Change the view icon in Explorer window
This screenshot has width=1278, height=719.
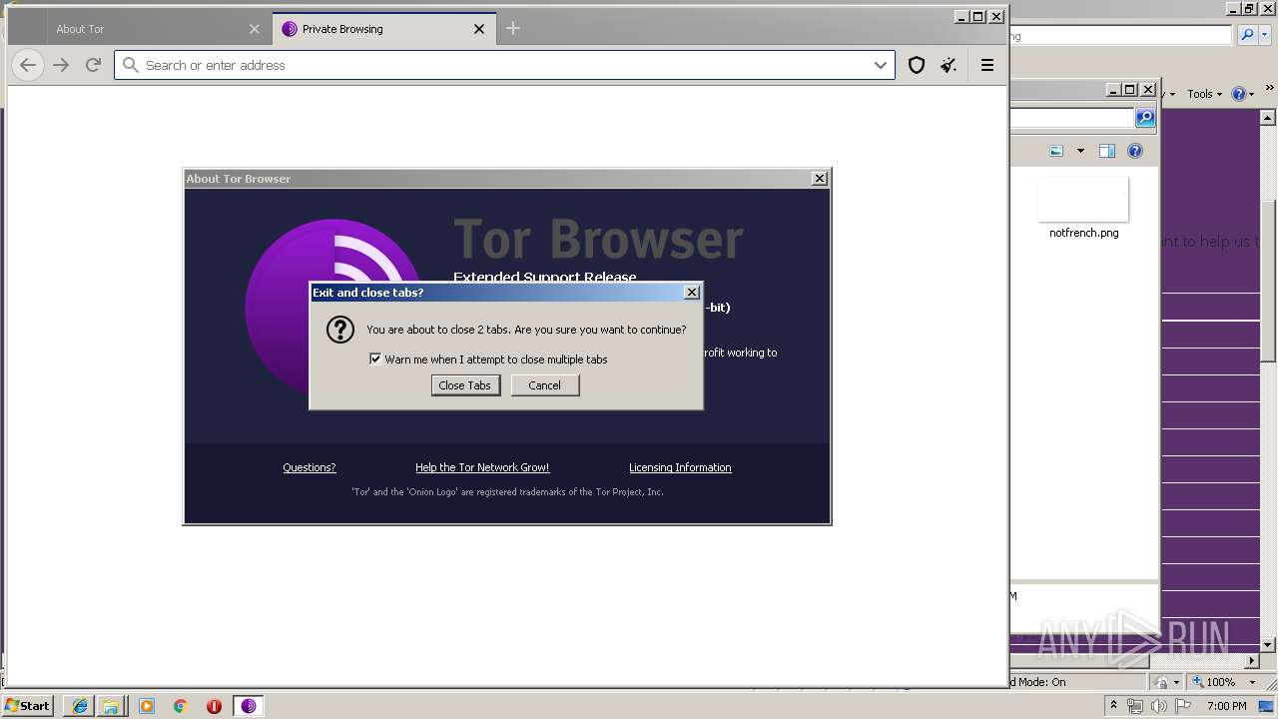pyautogui.click(x=1056, y=151)
